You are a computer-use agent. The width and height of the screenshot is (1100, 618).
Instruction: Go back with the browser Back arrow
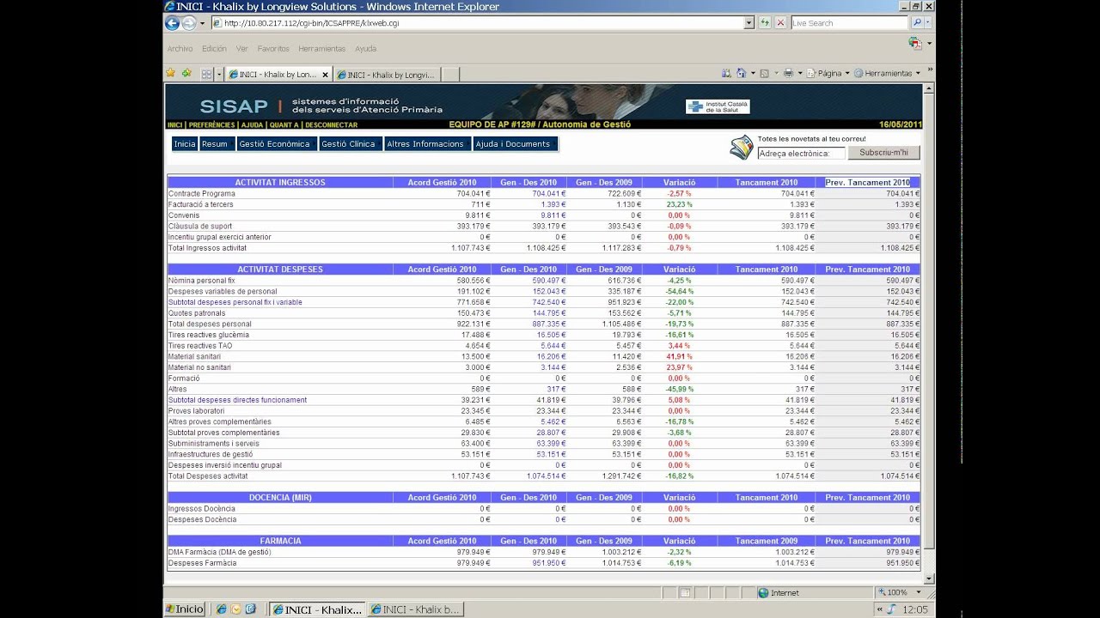pyautogui.click(x=172, y=23)
